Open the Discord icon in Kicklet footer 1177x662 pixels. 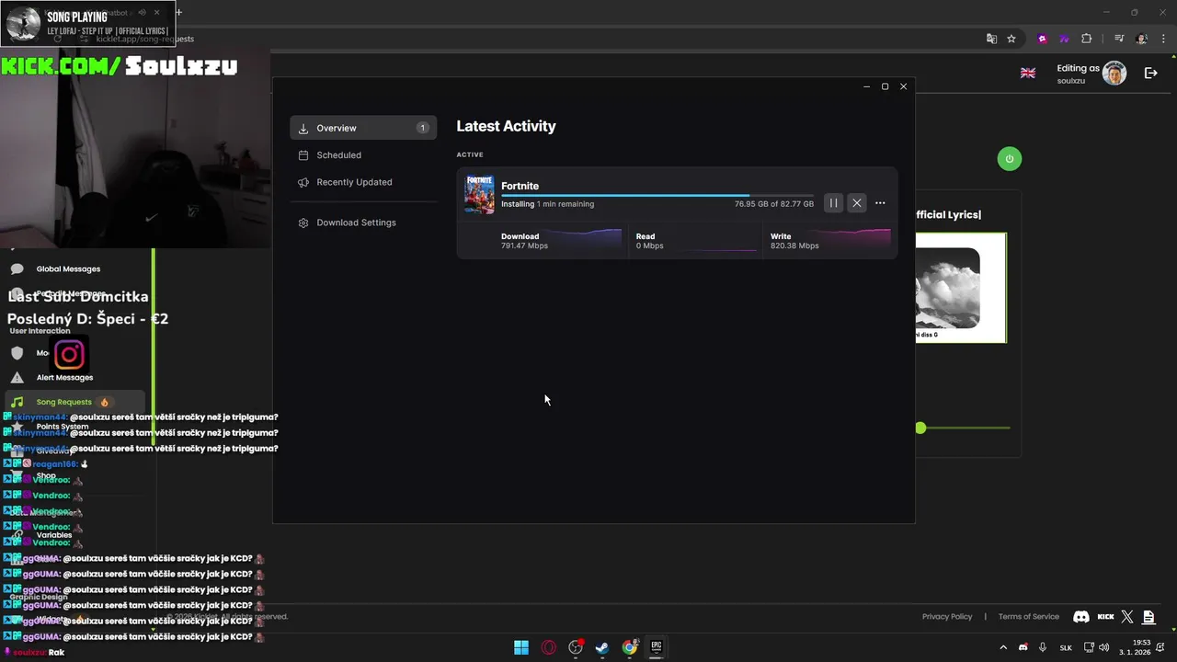1081,617
